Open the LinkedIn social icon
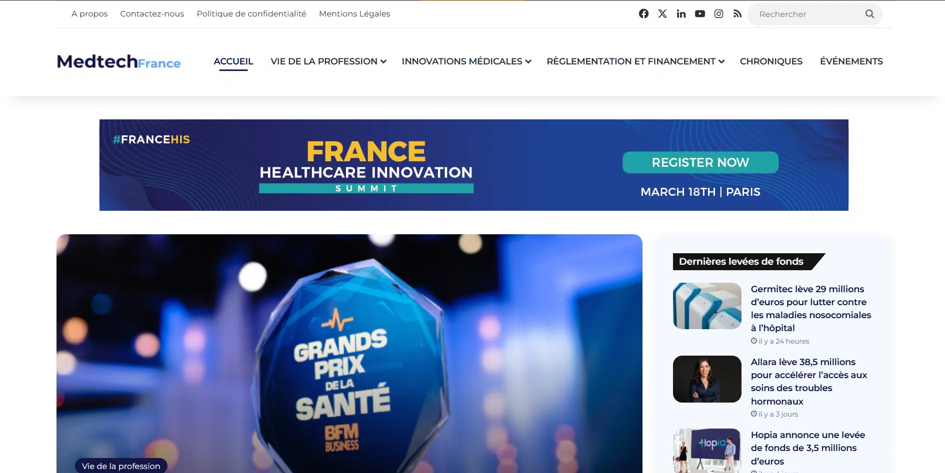The height and width of the screenshot is (473, 945). [x=681, y=14]
